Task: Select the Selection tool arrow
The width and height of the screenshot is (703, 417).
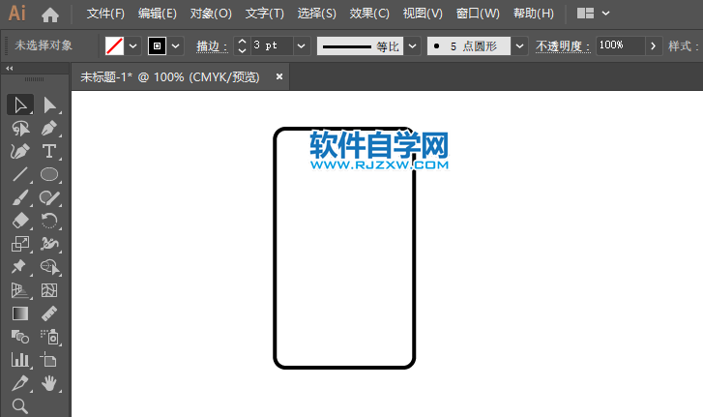Action: click(20, 104)
